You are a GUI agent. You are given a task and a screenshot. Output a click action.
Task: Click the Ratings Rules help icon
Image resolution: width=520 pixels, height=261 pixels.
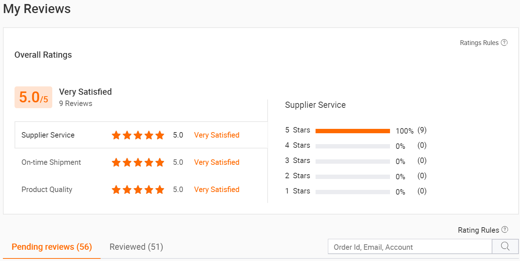click(x=504, y=43)
